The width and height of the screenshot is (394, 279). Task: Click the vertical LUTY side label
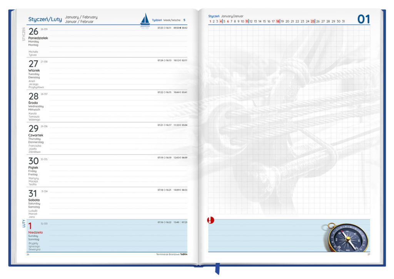click(x=24, y=223)
